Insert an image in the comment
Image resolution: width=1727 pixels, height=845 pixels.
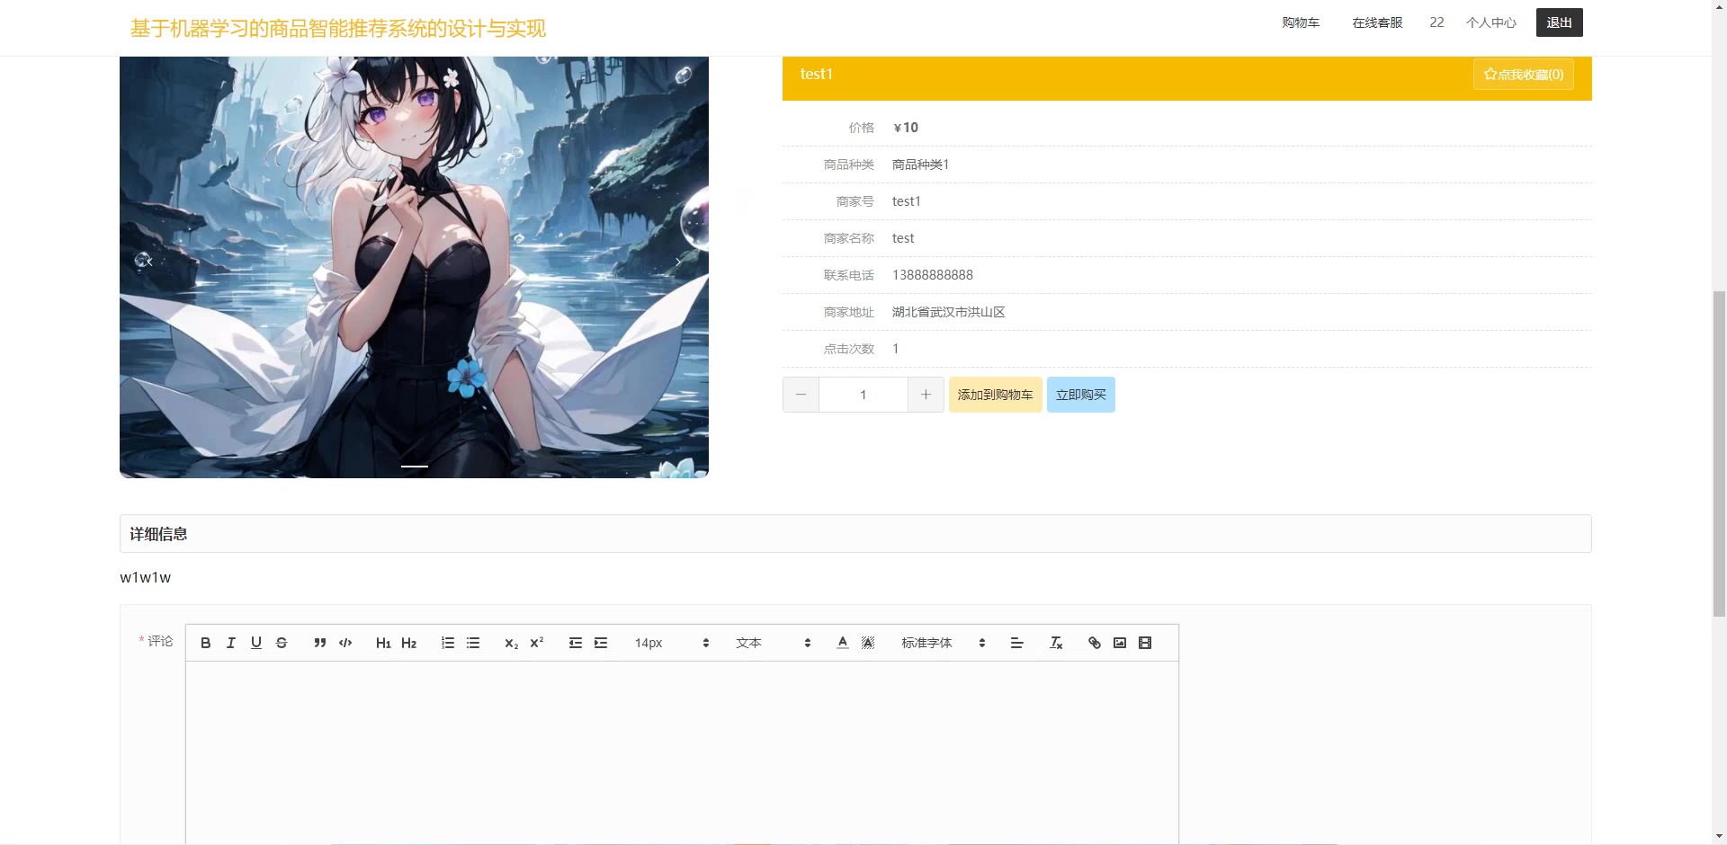[1120, 643]
